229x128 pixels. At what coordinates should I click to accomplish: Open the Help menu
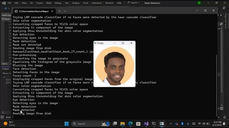(x=119, y=3)
